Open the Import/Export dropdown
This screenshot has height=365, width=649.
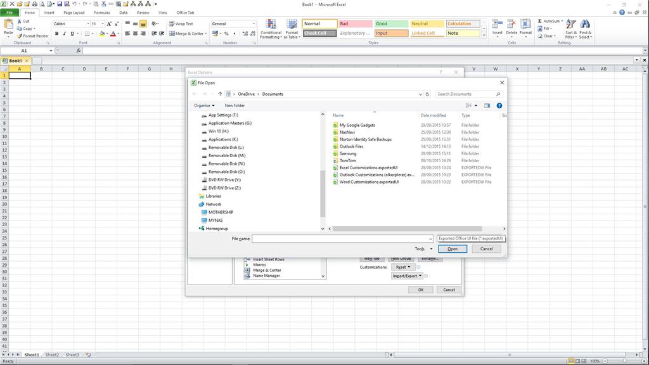tap(407, 276)
